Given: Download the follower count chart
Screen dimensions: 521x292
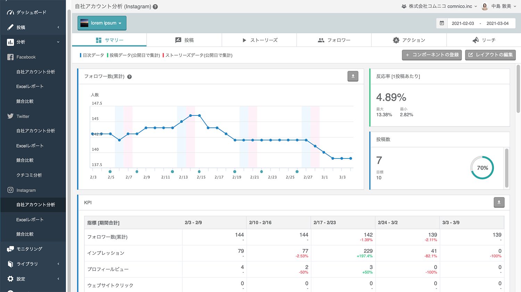Looking at the screenshot, I should pos(353,76).
